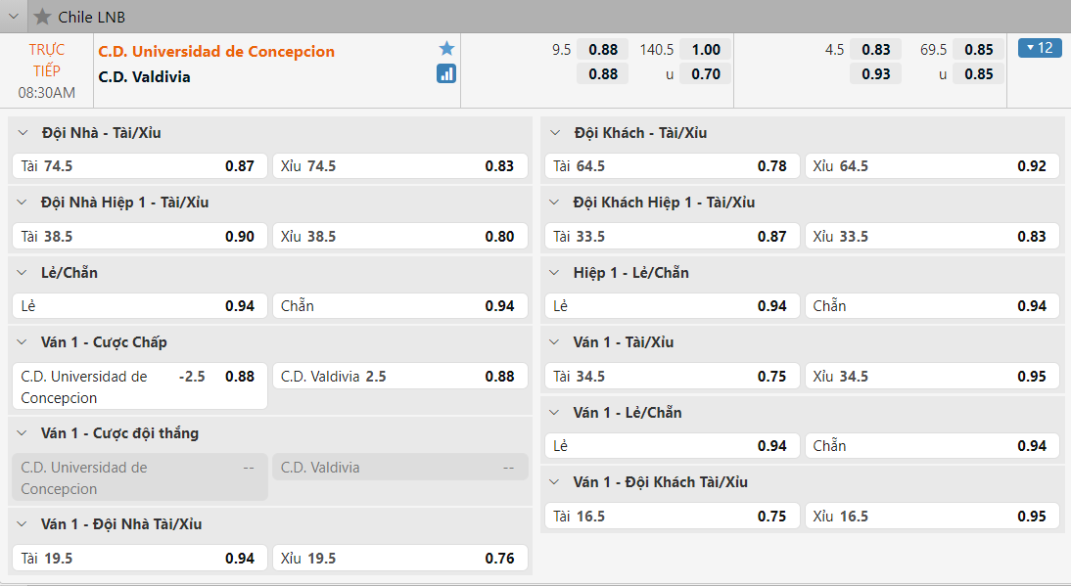This screenshot has width=1071, height=586.
Task: Collapse the Đội Nhà - Tài/Xỉu section
Action: [x=23, y=133]
